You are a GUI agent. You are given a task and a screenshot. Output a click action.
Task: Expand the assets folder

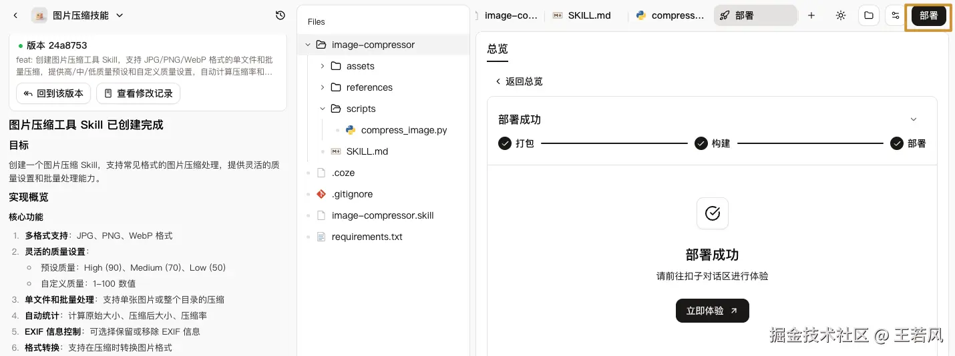(323, 66)
